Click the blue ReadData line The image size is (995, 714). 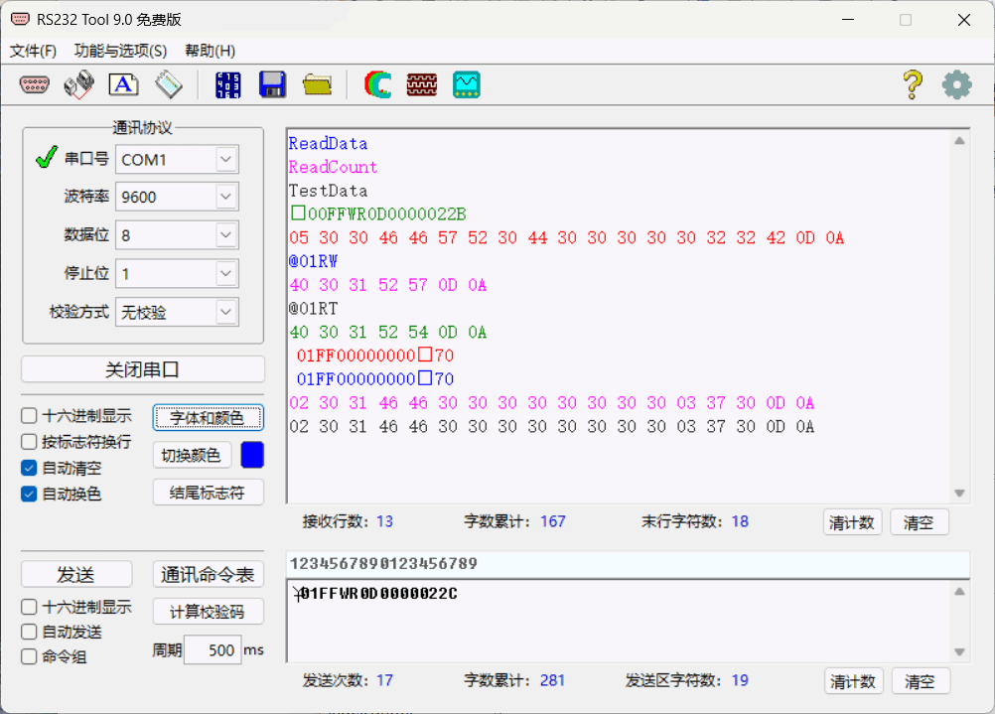point(328,143)
